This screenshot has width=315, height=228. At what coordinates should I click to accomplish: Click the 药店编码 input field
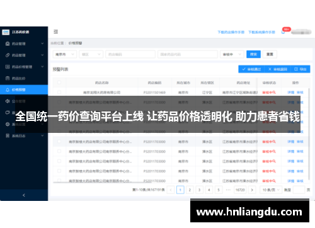[130, 54]
